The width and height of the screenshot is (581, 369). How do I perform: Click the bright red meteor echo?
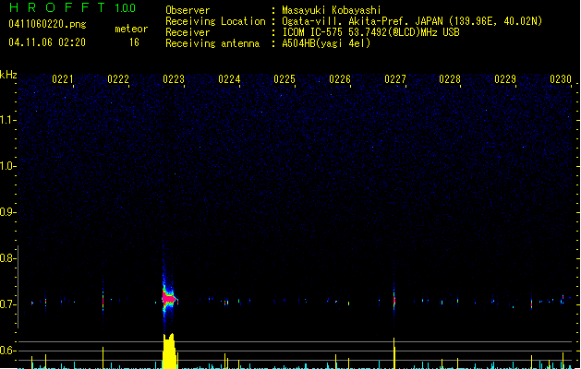168,298
